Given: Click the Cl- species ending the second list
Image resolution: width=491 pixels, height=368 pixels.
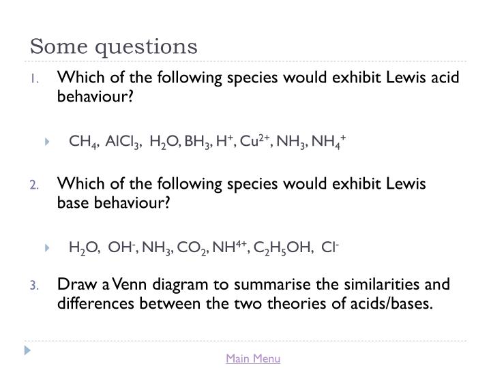Looking at the screenshot, I should [x=330, y=247].
